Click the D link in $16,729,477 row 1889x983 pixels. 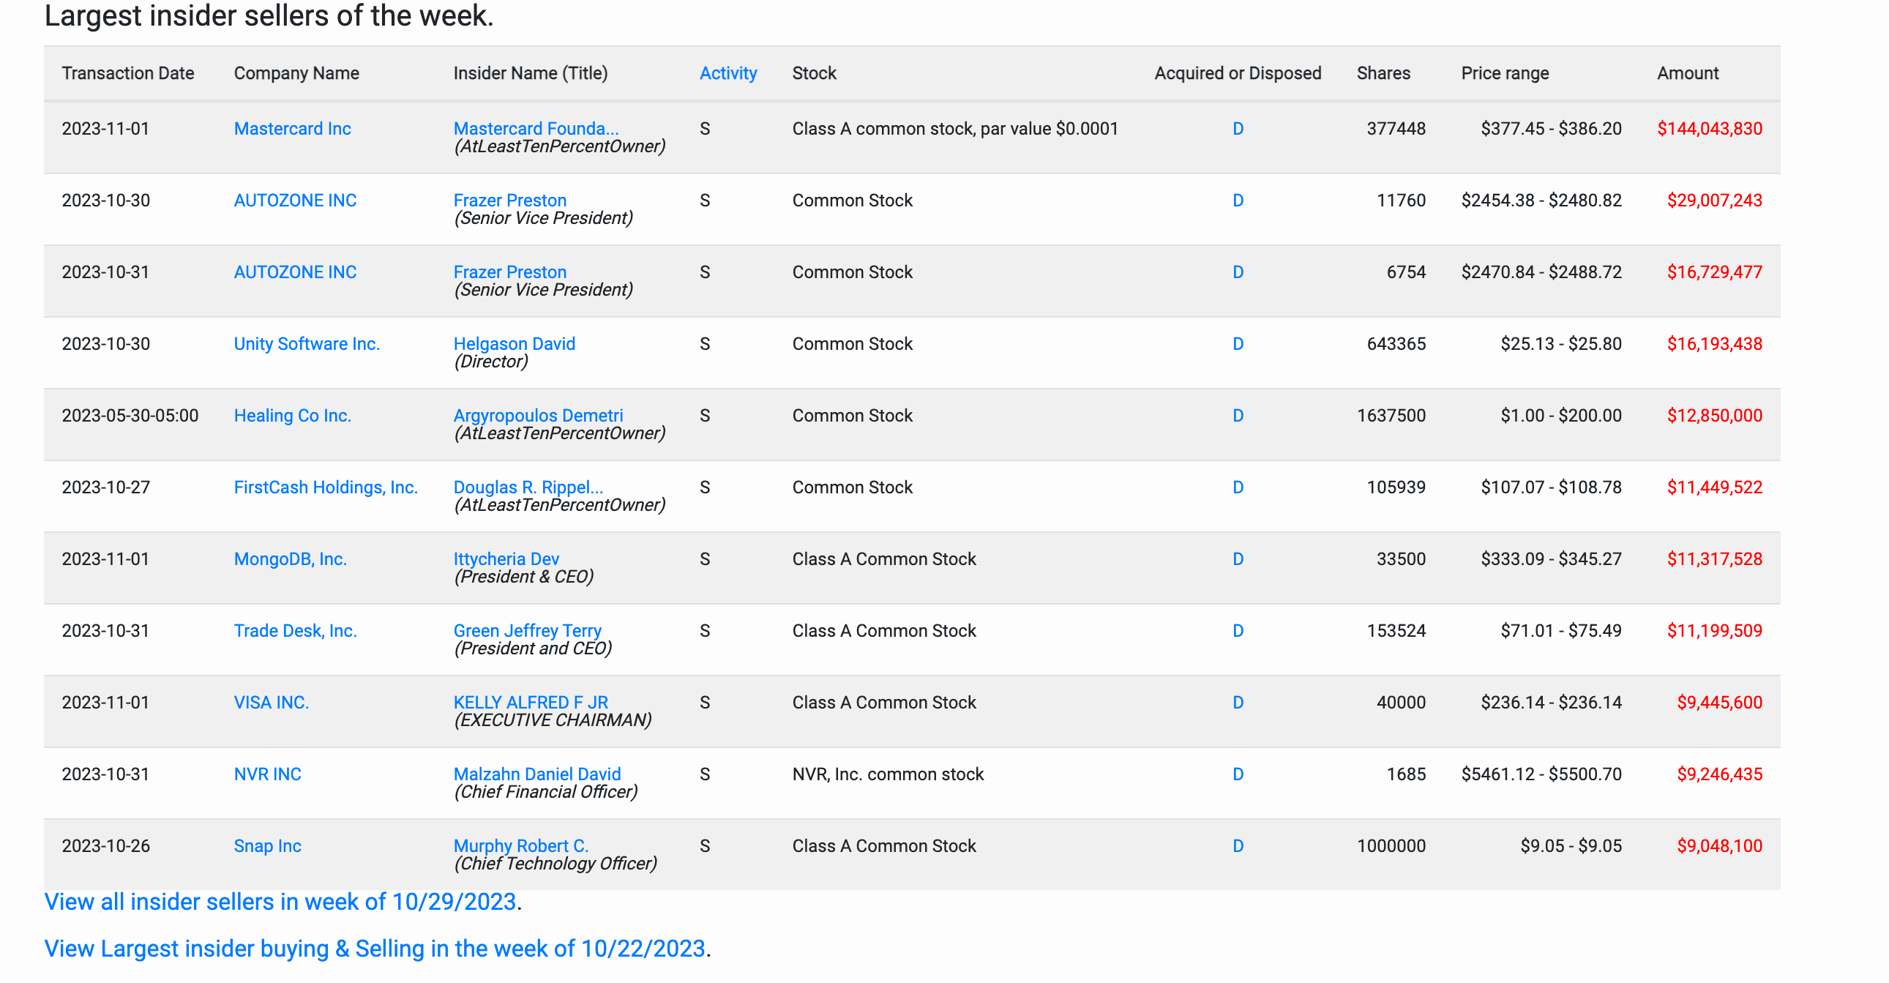(1238, 272)
